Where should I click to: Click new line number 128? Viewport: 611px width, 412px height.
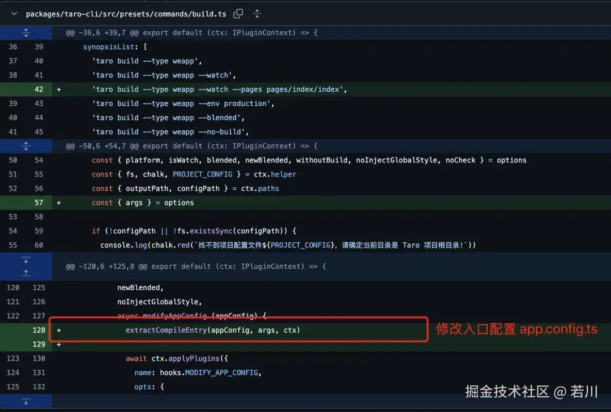(x=39, y=330)
